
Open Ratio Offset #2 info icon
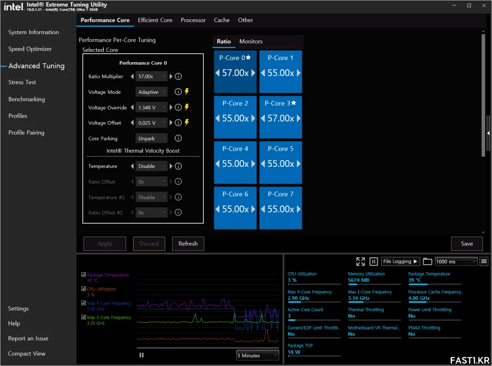[x=178, y=213]
